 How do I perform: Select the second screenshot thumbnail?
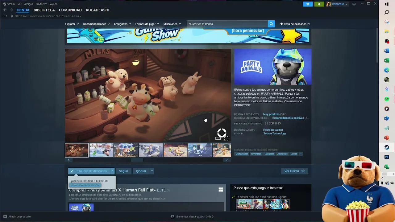pos(101,150)
